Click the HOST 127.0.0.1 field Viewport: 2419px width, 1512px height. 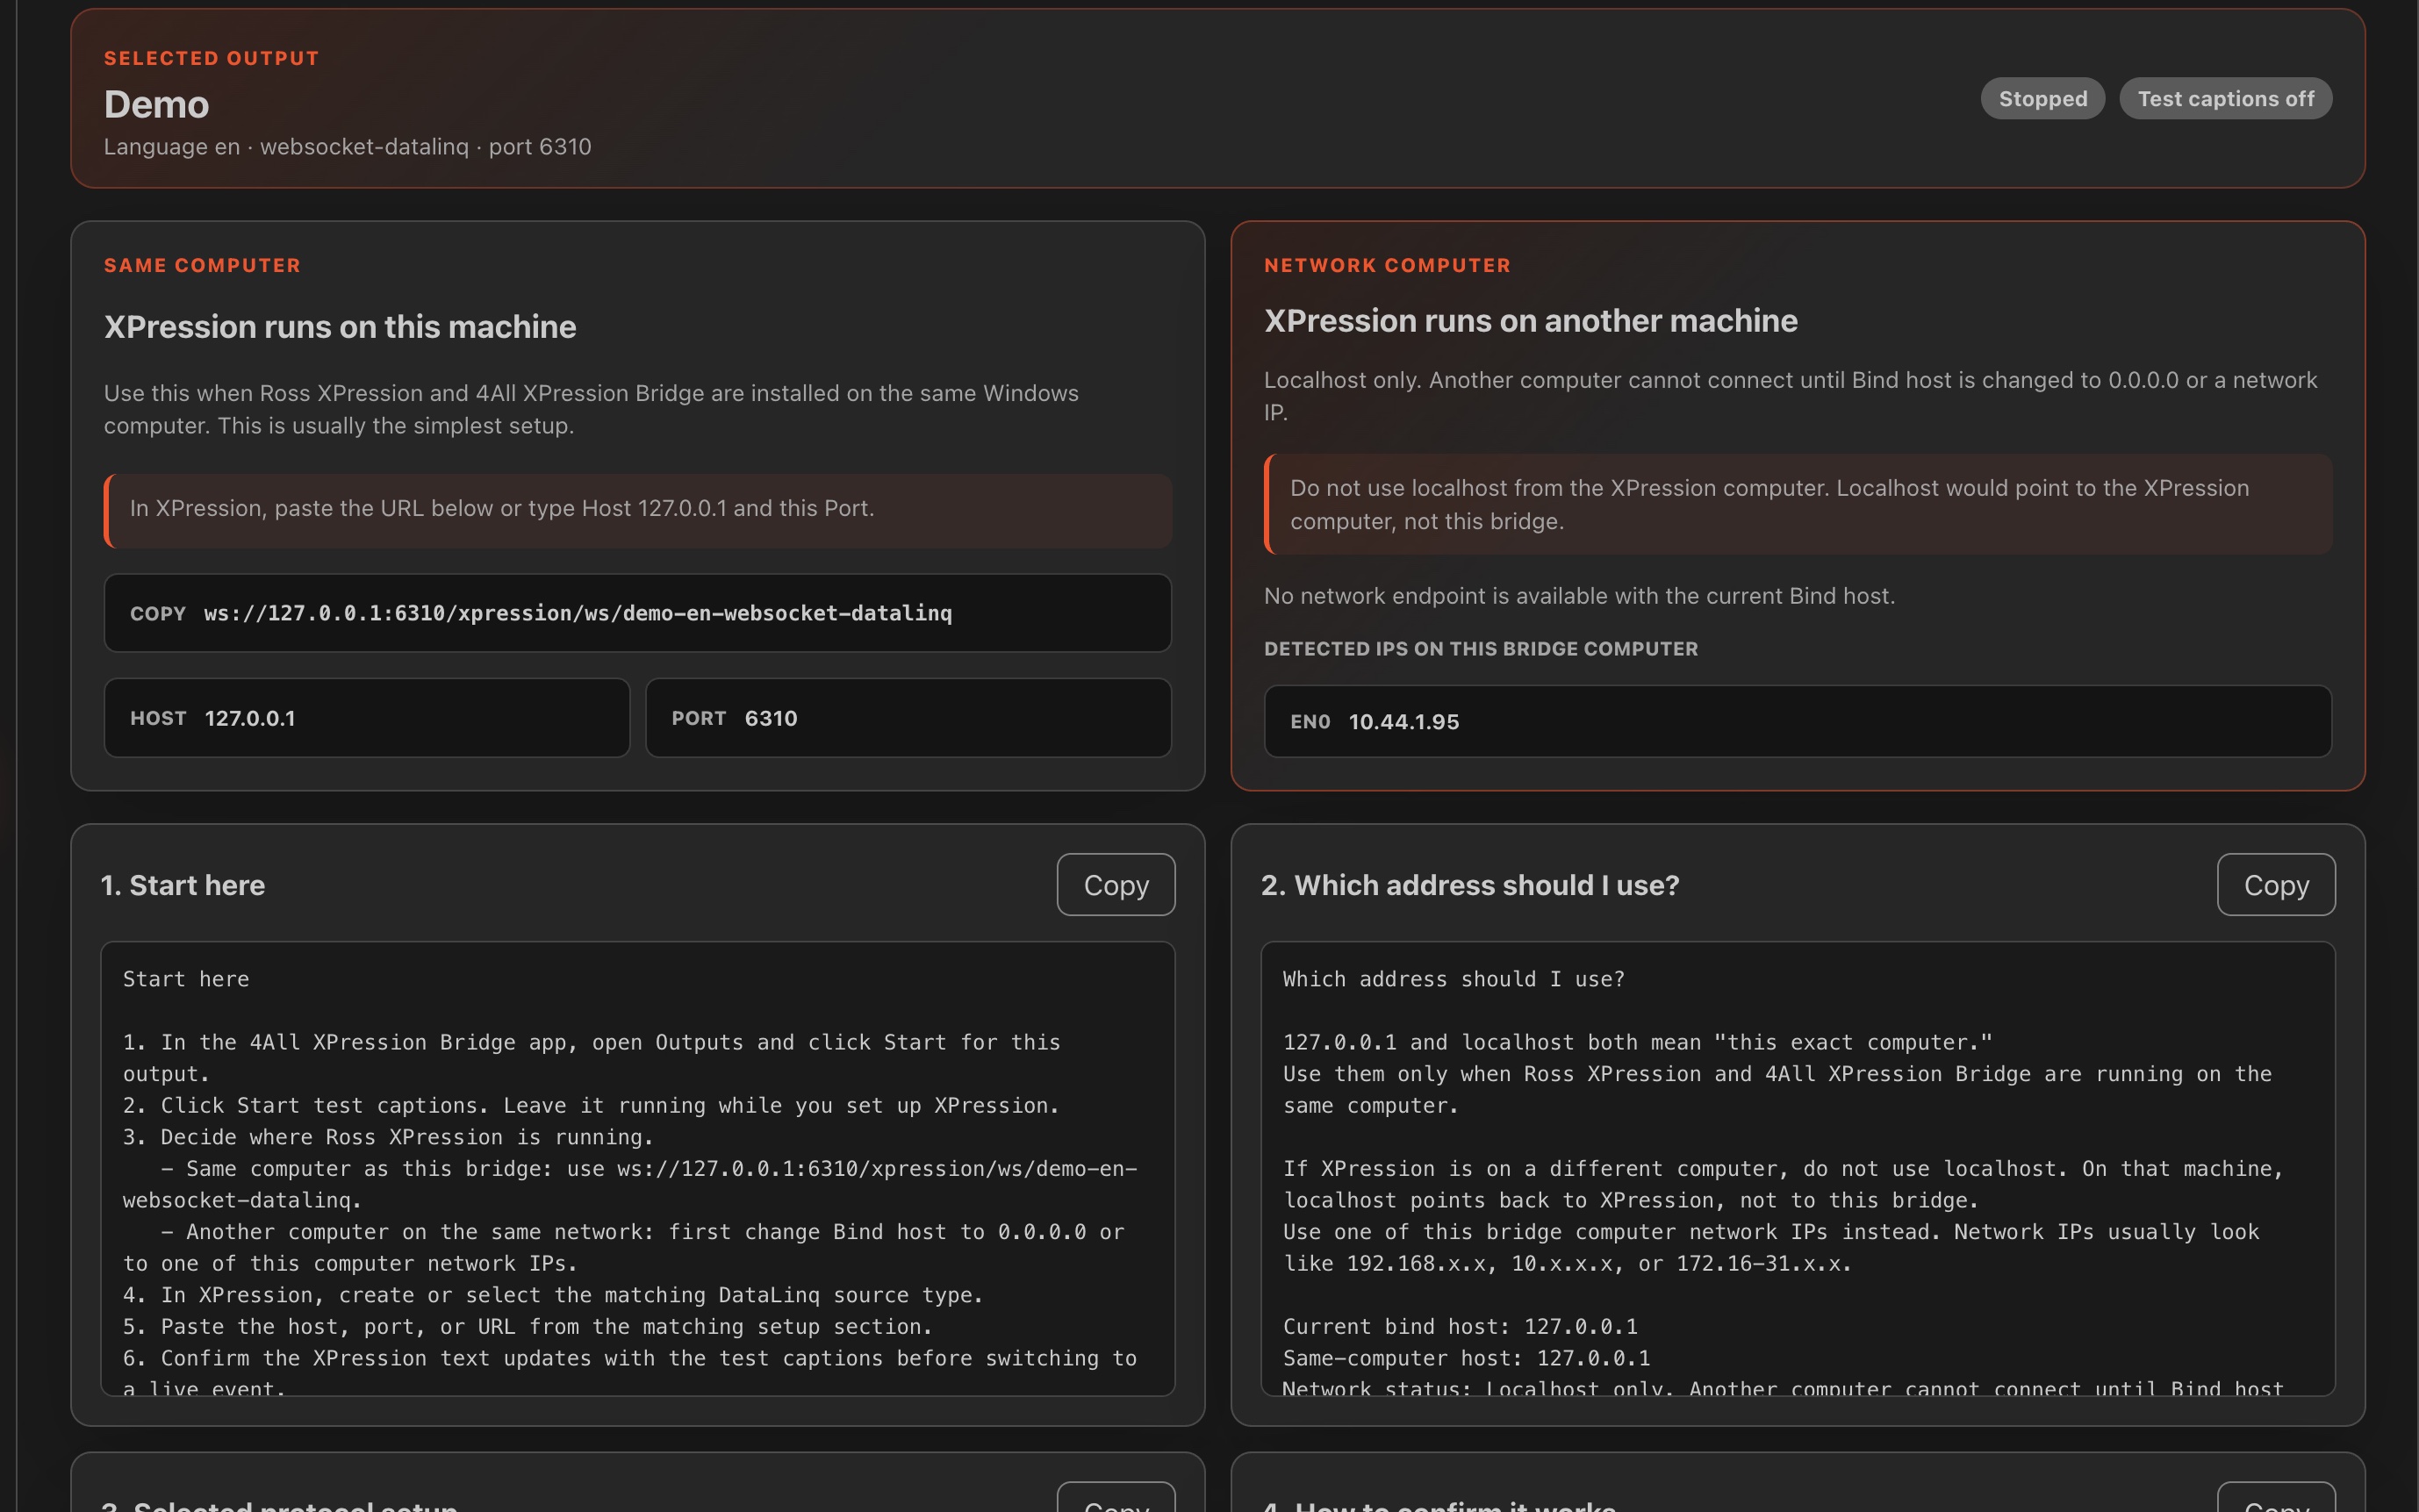pos(366,718)
